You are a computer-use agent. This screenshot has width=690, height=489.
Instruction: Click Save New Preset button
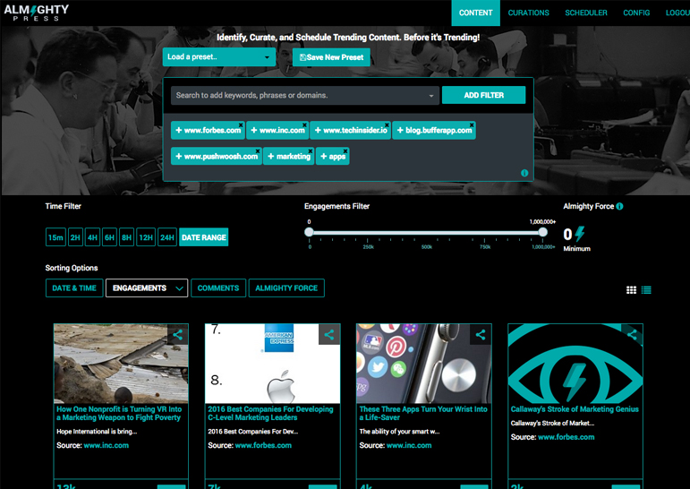pos(331,57)
